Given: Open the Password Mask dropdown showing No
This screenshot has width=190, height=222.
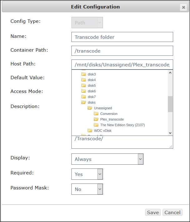Looking at the screenshot, I should pyautogui.click(x=87, y=189).
